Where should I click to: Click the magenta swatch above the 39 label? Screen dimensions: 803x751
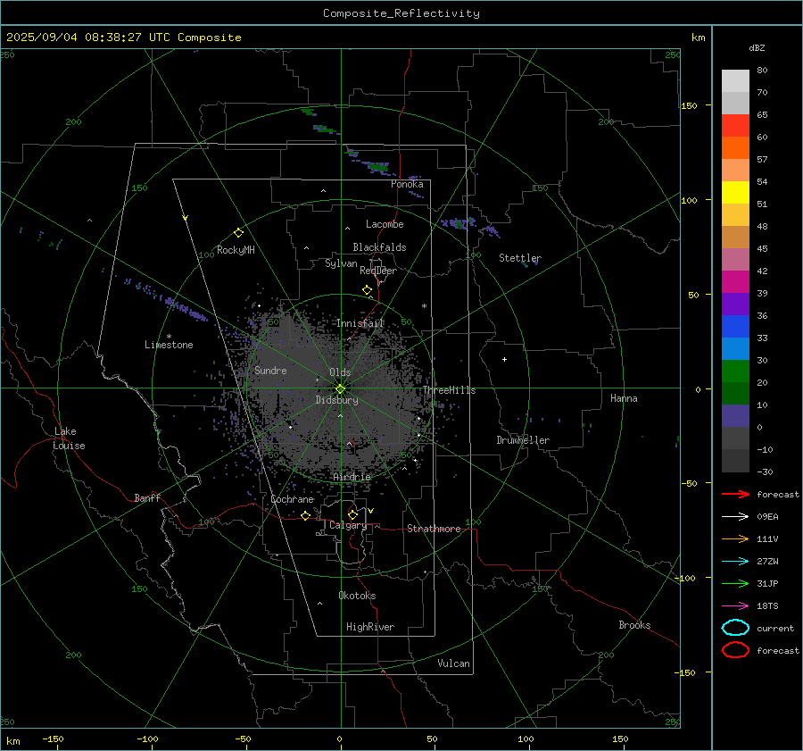[735, 282]
